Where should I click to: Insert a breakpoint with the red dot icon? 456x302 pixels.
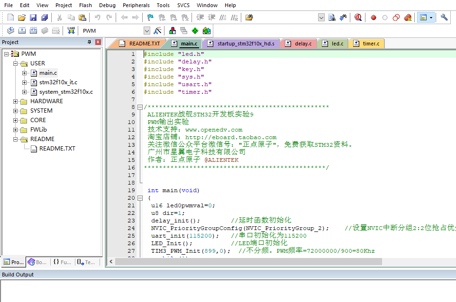tap(374, 18)
